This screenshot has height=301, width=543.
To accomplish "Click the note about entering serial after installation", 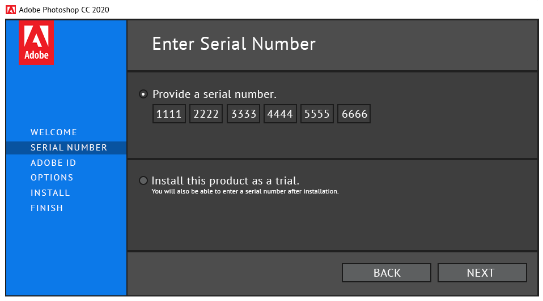I will [245, 191].
